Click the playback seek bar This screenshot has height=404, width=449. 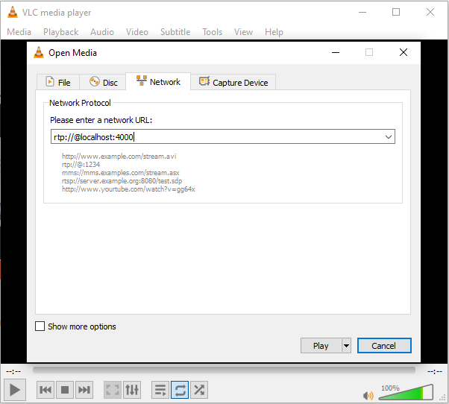coord(224,370)
